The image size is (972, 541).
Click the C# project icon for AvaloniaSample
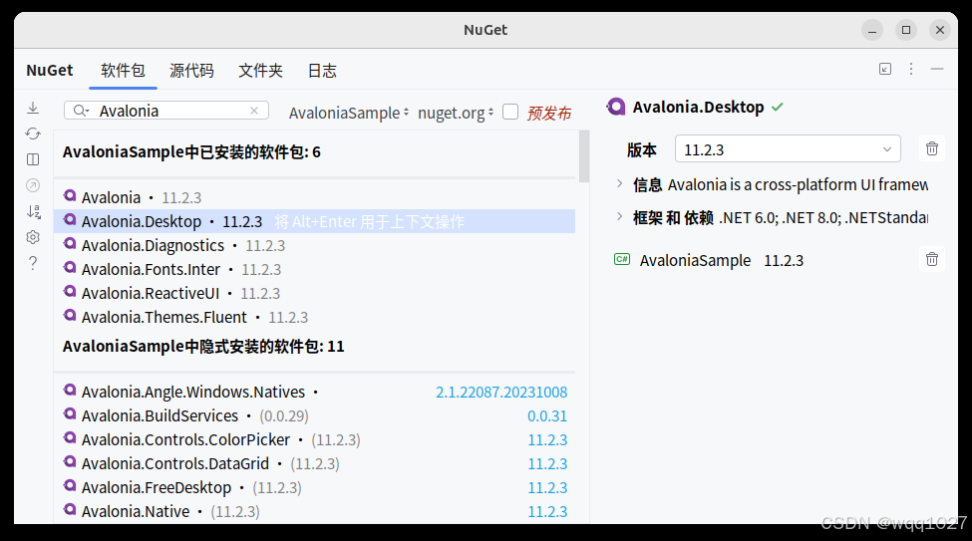point(622,260)
